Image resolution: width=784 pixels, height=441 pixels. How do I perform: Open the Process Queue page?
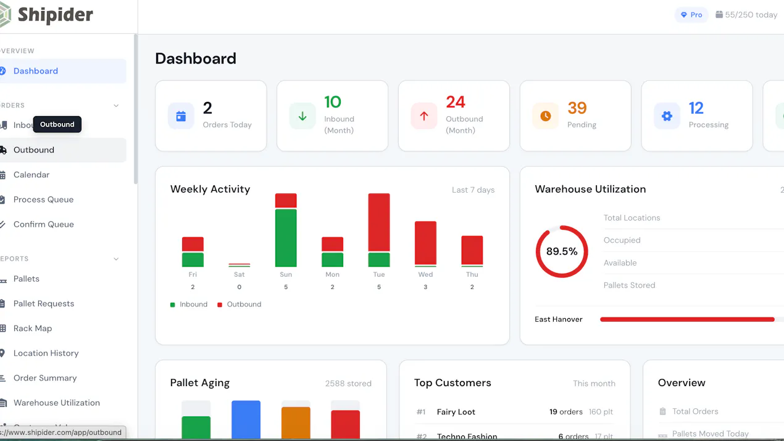point(63,199)
